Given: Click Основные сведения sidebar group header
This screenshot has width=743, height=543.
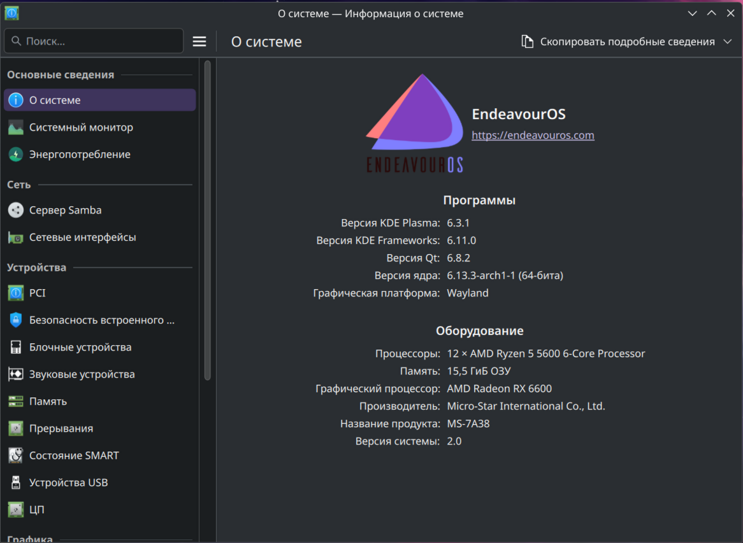Looking at the screenshot, I should pos(61,75).
